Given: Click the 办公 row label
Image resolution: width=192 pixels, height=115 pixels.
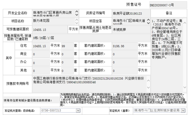Looking at the screenshot, I should click(x=23, y=62).
